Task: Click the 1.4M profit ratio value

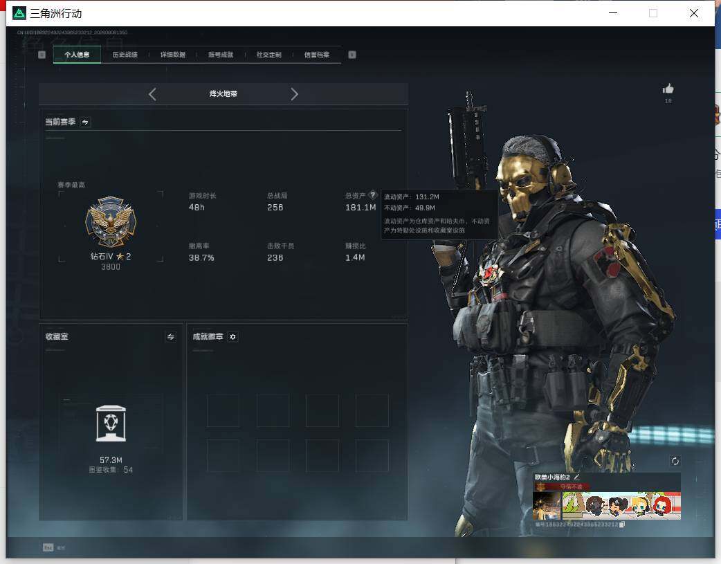Action: (x=355, y=257)
